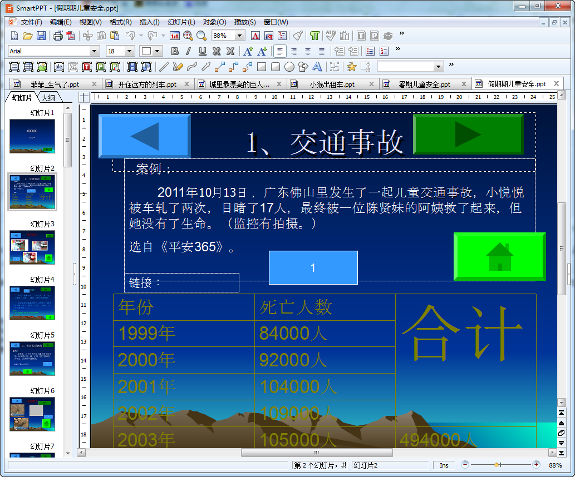The image size is (575, 477).
Task: Click the green home button on slide
Action: click(x=499, y=256)
